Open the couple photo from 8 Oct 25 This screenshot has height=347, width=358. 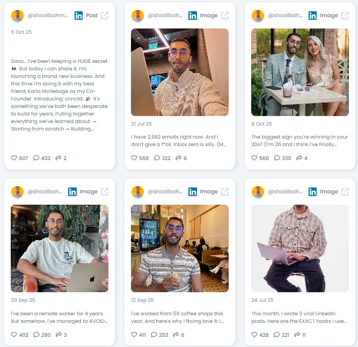[x=300, y=72]
